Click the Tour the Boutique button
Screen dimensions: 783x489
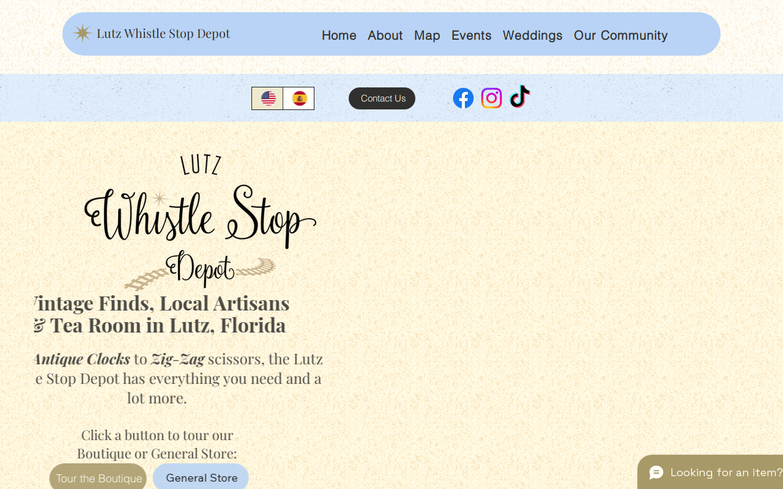pos(98,477)
